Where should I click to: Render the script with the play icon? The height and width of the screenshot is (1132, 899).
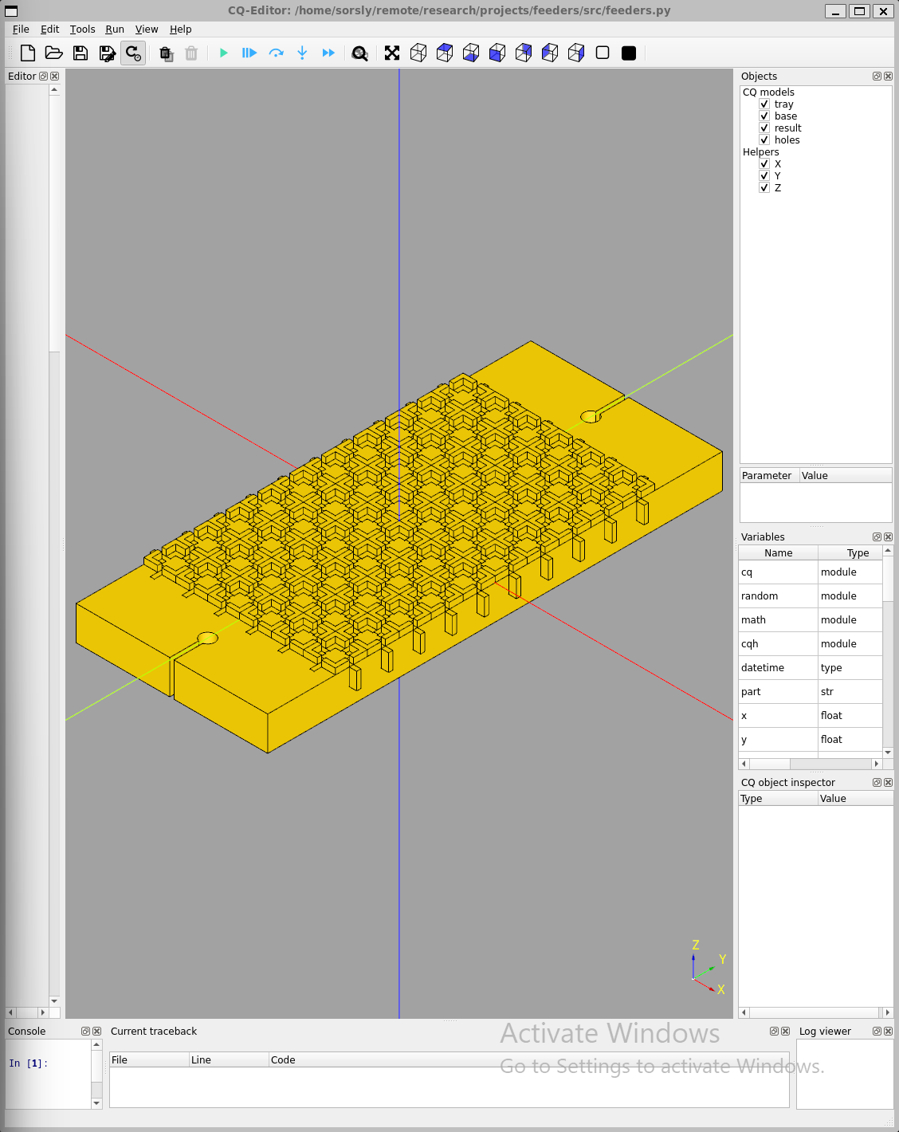point(224,53)
